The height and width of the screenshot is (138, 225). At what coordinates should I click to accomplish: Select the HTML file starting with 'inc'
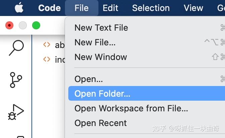coord(54,59)
